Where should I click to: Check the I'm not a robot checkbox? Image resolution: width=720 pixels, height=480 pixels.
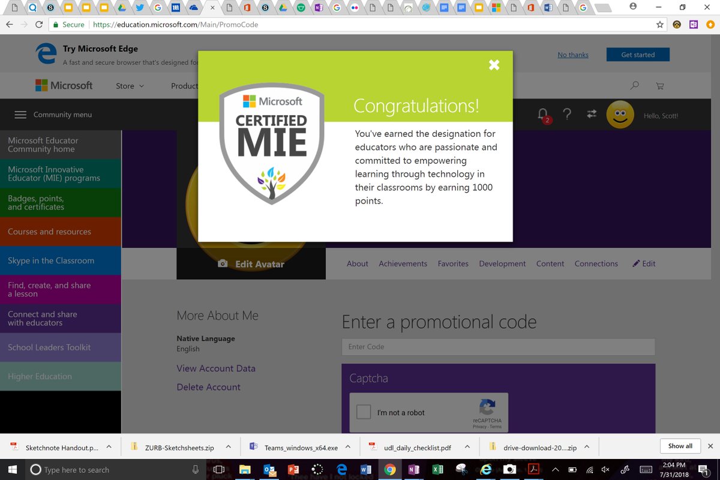click(364, 412)
